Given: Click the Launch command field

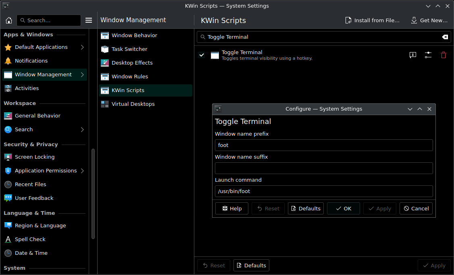Looking at the screenshot, I should point(324,191).
